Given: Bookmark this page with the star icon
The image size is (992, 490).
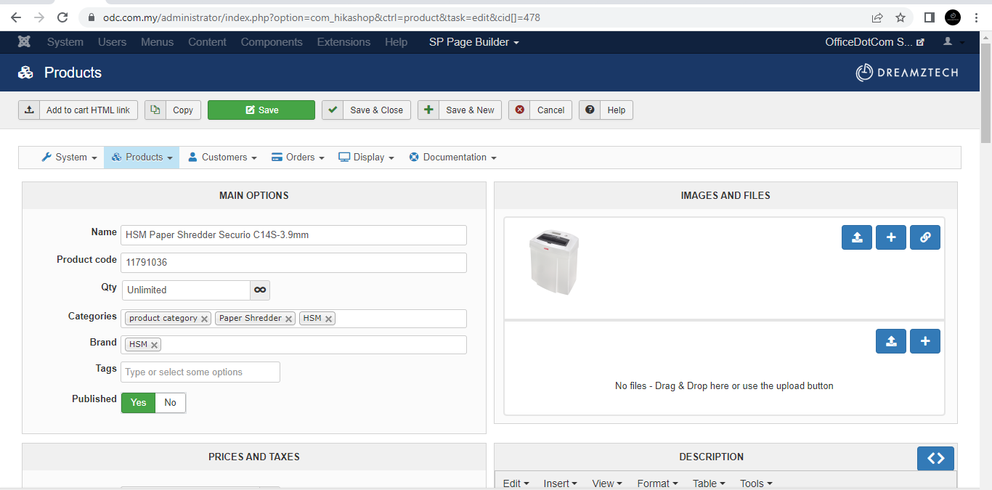Looking at the screenshot, I should pyautogui.click(x=900, y=17).
